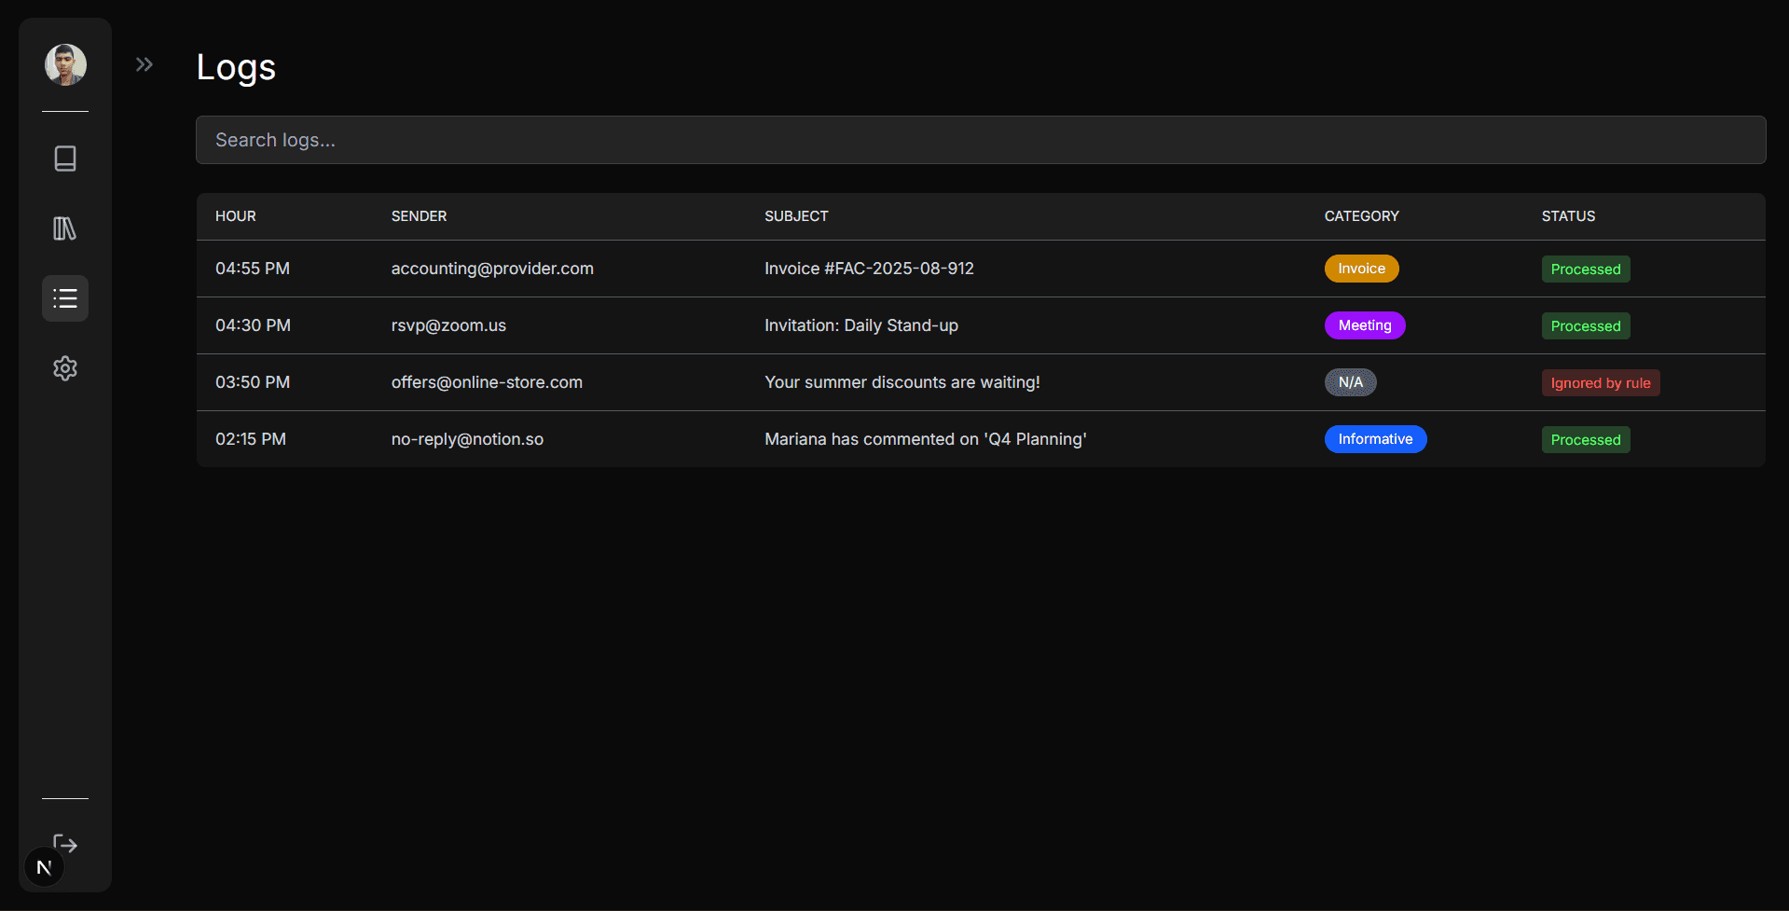Click inside the 'Search logs...' field
Viewport: 1789px width, 911px height.
[x=980, y=140]
